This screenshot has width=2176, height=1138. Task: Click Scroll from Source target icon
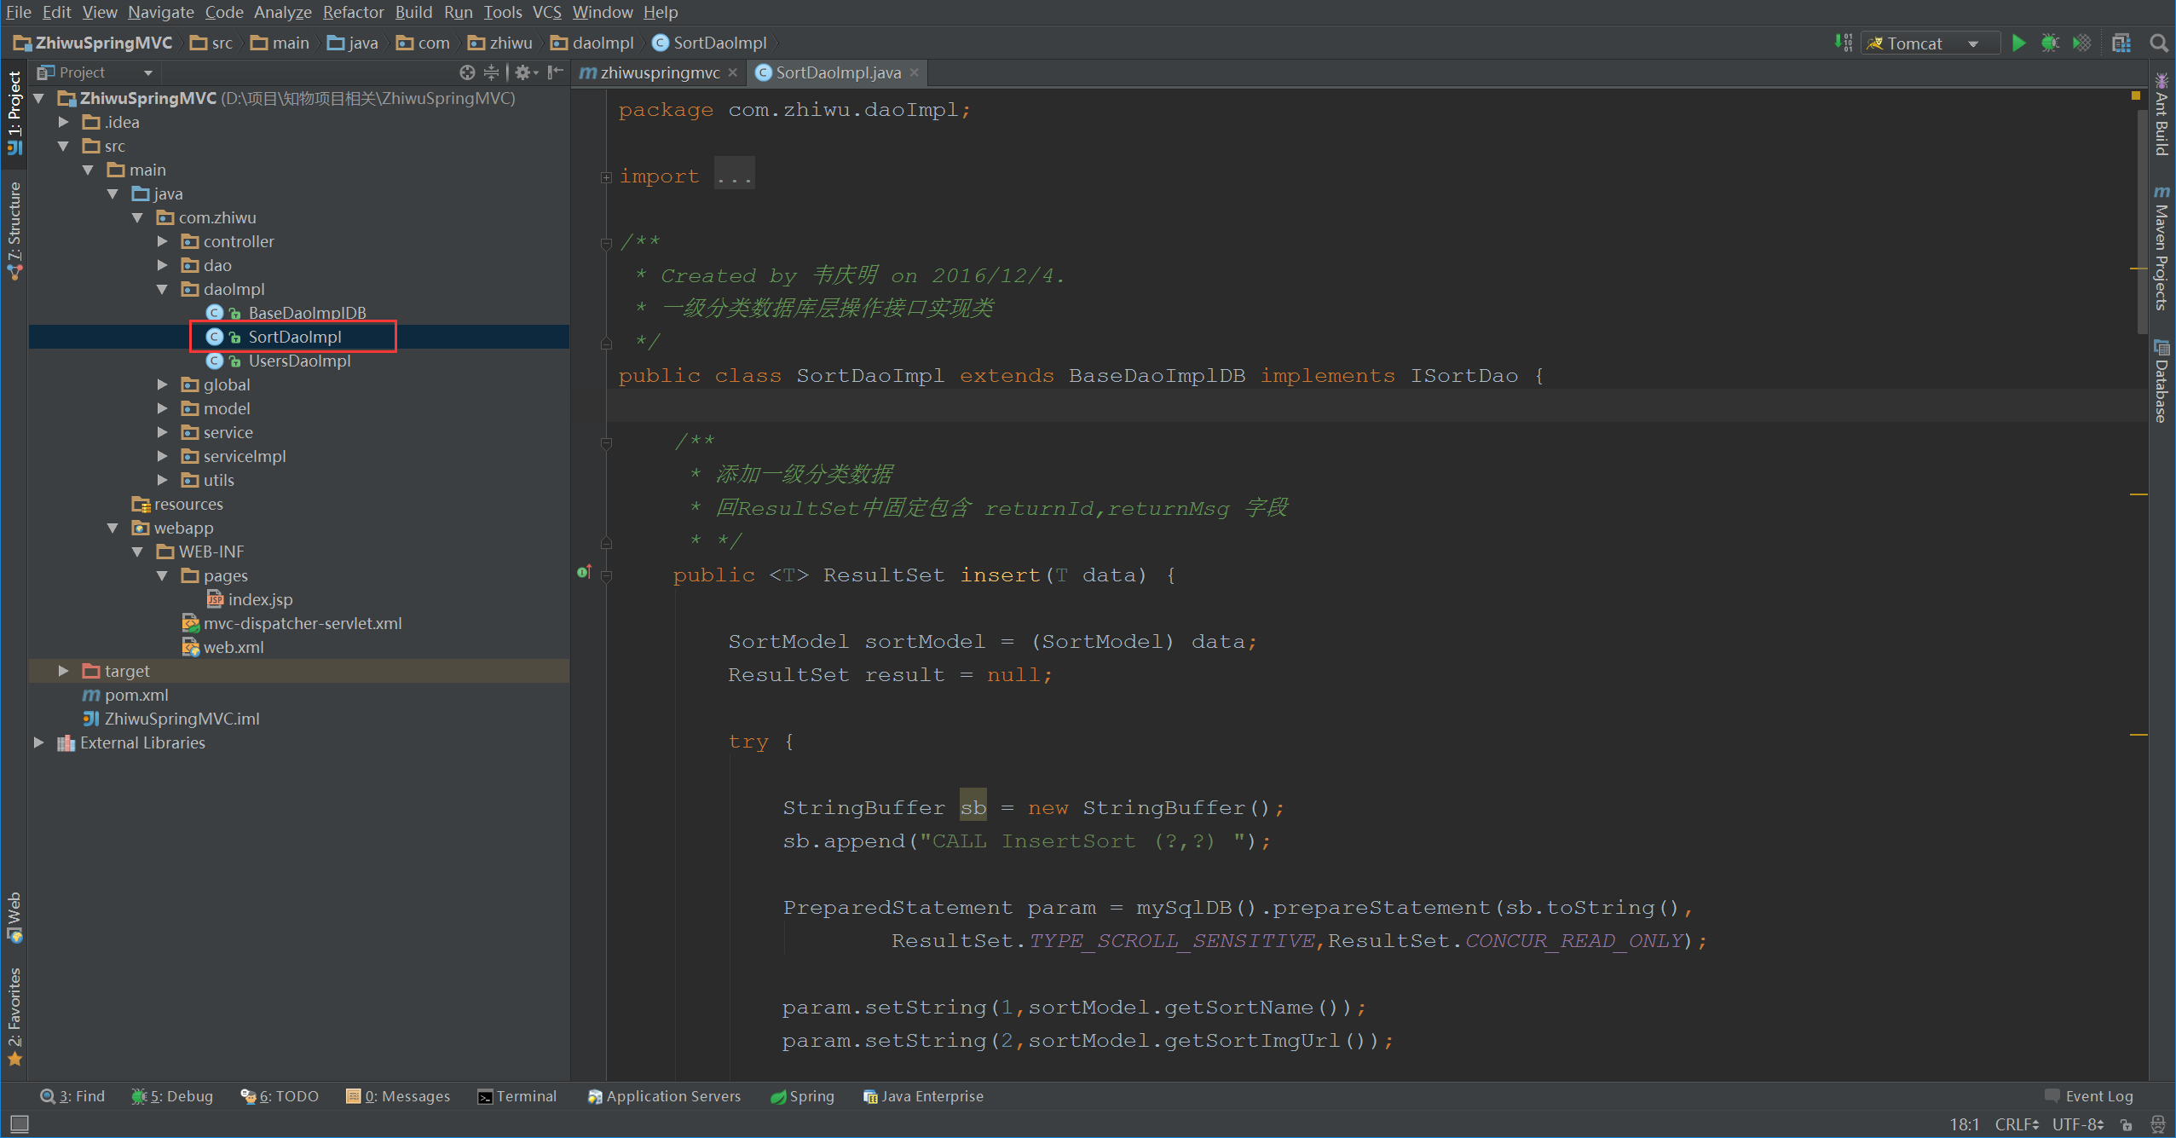click(466, 72)
